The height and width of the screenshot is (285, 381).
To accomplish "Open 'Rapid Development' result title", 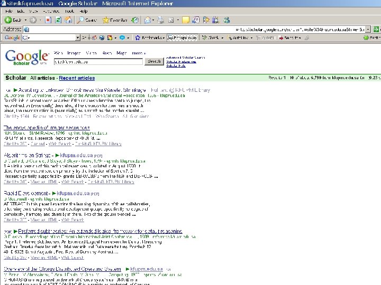I will (25, 193).
